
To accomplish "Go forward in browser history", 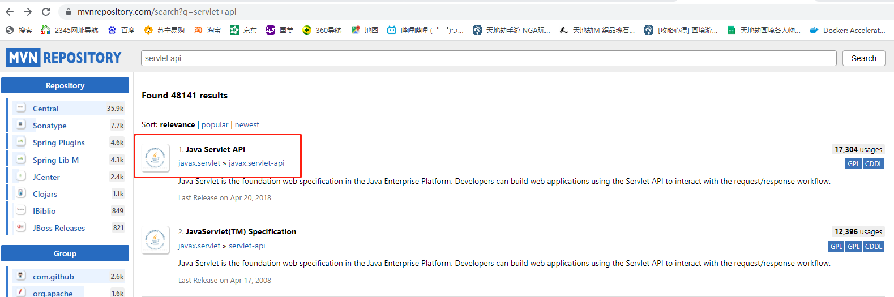I will click(x=28, y=12).
